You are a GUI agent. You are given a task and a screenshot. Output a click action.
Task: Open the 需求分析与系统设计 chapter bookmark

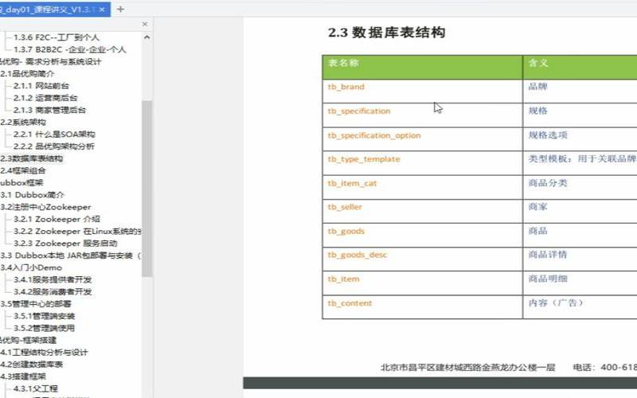(50, 62)
